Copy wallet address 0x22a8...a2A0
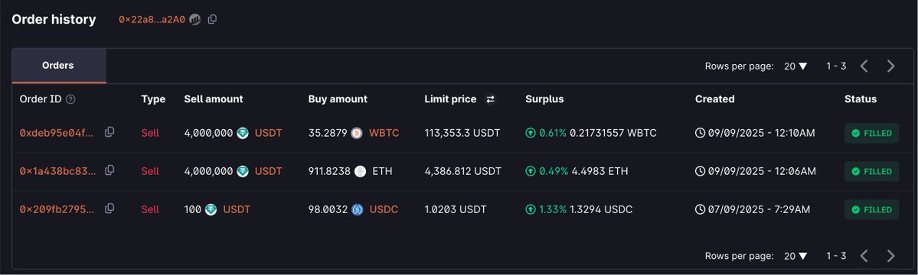Screen dimensions: 918x275 (213, 19)
